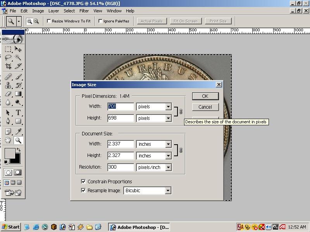Select the Hand tool
Image resolution: width=310 pixels, height=232 pixels.
(8, 140)
